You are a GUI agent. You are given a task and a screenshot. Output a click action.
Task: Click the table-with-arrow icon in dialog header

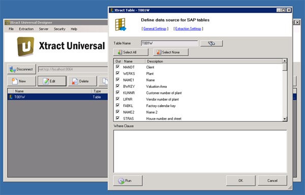pos(120,25)
